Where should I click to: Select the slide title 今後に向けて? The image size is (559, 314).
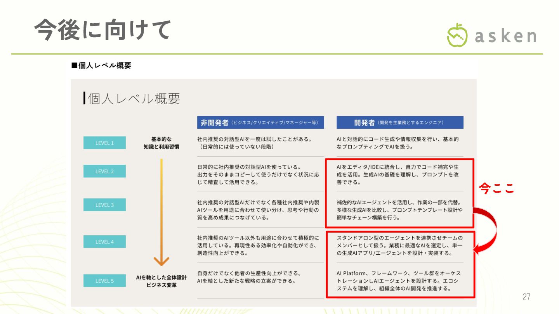point(103,30)
